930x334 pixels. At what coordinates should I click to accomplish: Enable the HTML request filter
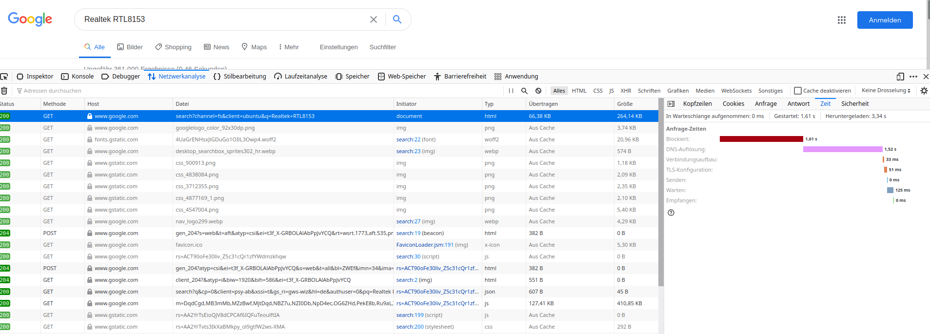pyautogui.click(x=579, y=91)
